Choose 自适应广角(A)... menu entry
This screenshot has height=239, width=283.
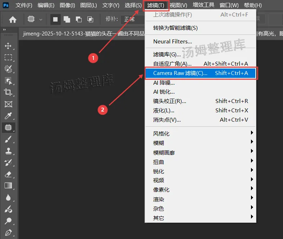200,64
